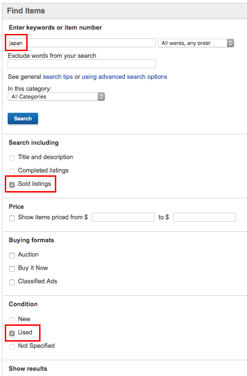The height and width of the screenshot is (376, 247).
Task: Expand the All Categories dropdown
Action: [x=56, y=97]
